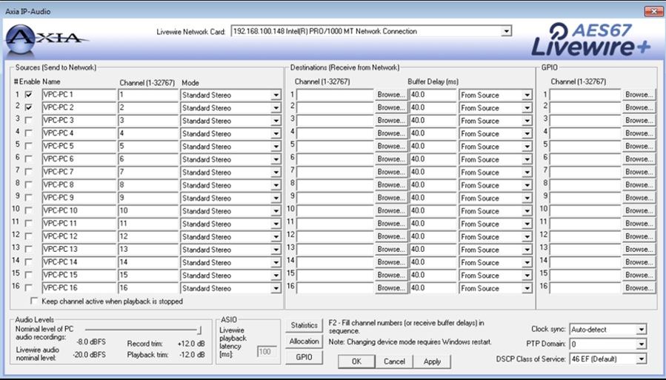666x380 pixels.
Task: Disable source 1 VPC-PC 1 checkbox
Action: click(29, 96)
